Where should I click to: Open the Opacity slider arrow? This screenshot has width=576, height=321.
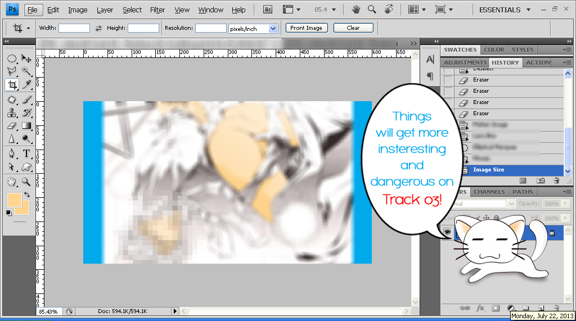click(565, 203)
